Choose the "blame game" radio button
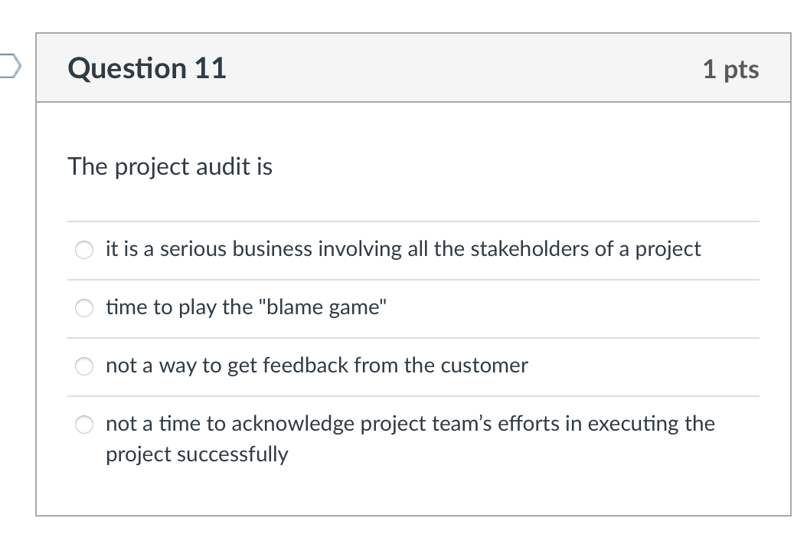807x538 pixels. (84, 308)
